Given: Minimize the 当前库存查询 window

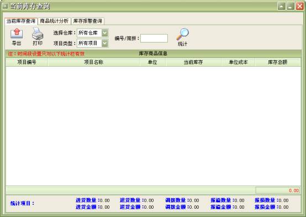Looking at the screenshot, I should point(291,6).
